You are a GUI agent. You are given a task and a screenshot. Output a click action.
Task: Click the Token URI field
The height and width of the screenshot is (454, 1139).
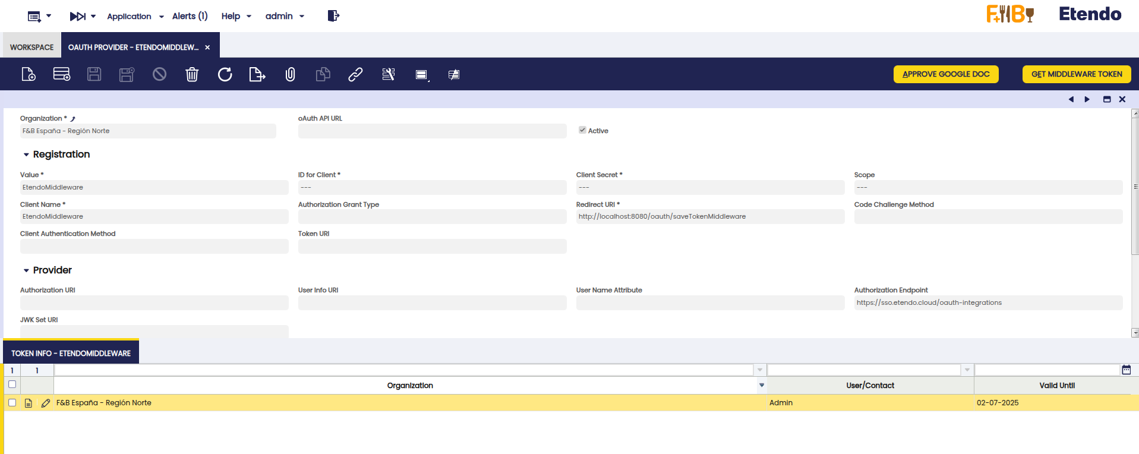(432, 246)
